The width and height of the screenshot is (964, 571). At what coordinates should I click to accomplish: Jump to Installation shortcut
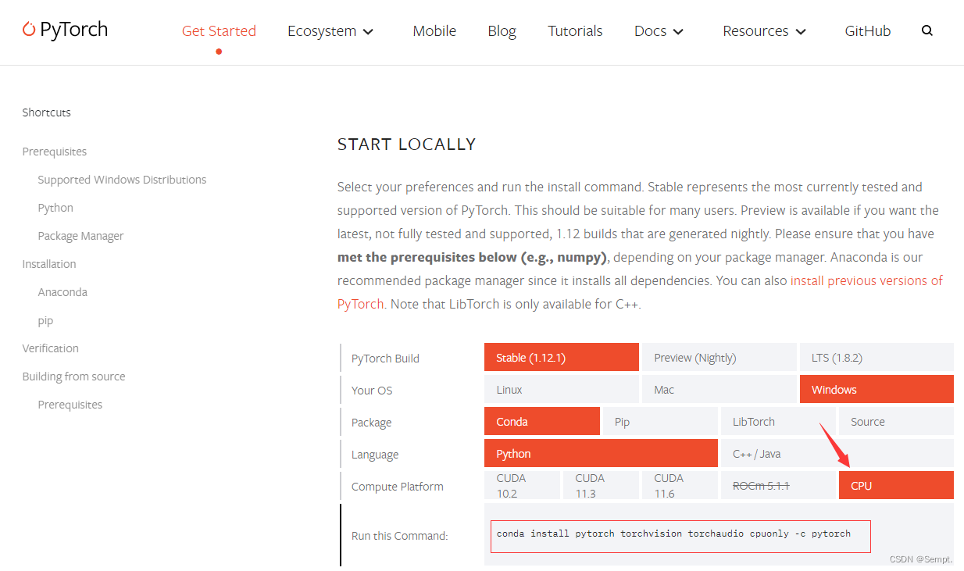49,264
